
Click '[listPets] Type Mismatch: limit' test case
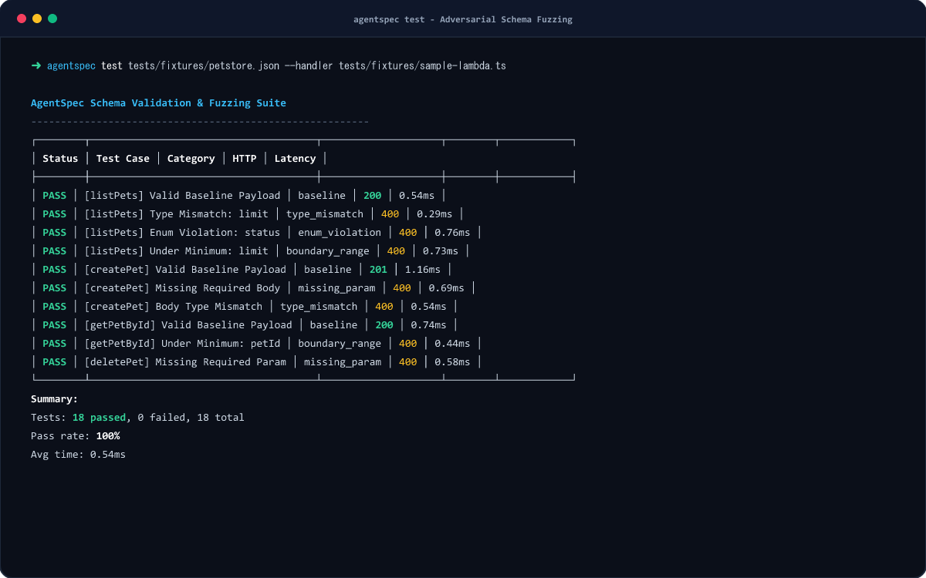[176, 214]
